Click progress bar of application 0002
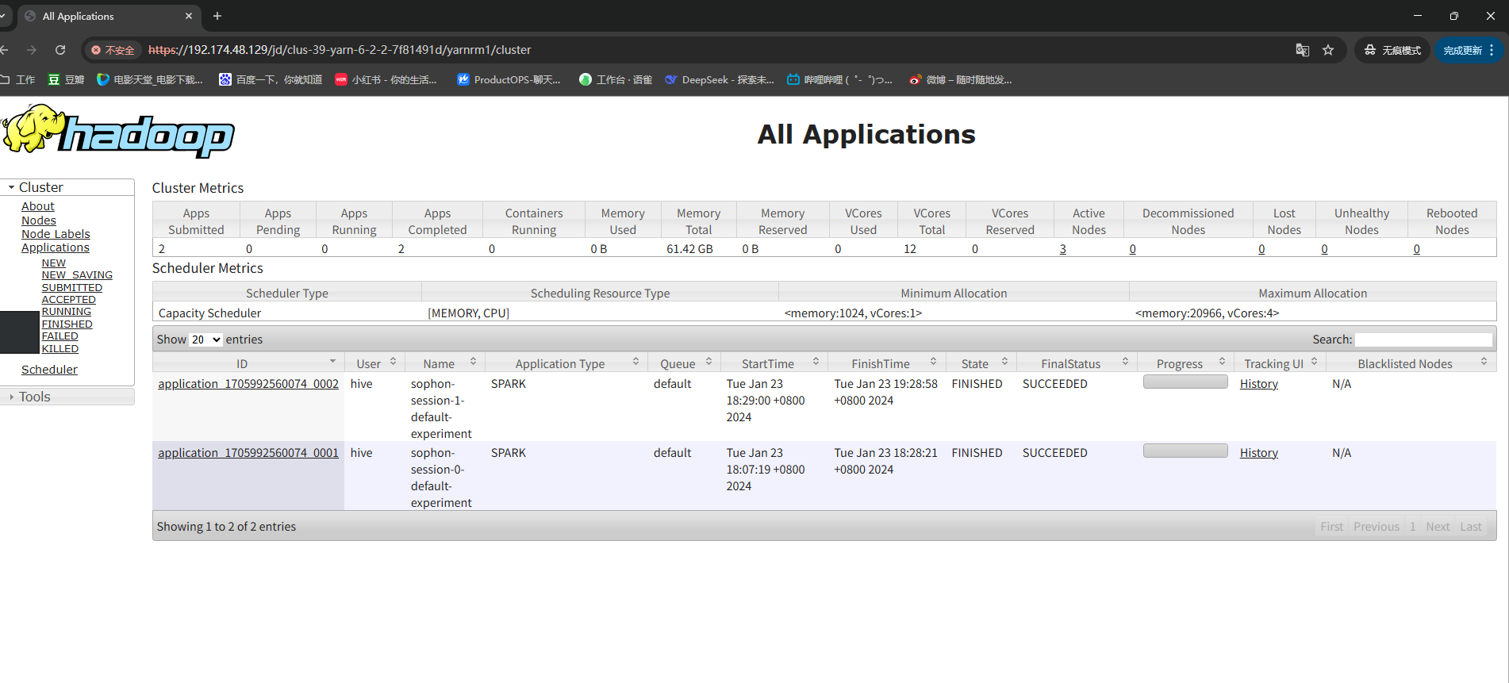 point(1185,382)
